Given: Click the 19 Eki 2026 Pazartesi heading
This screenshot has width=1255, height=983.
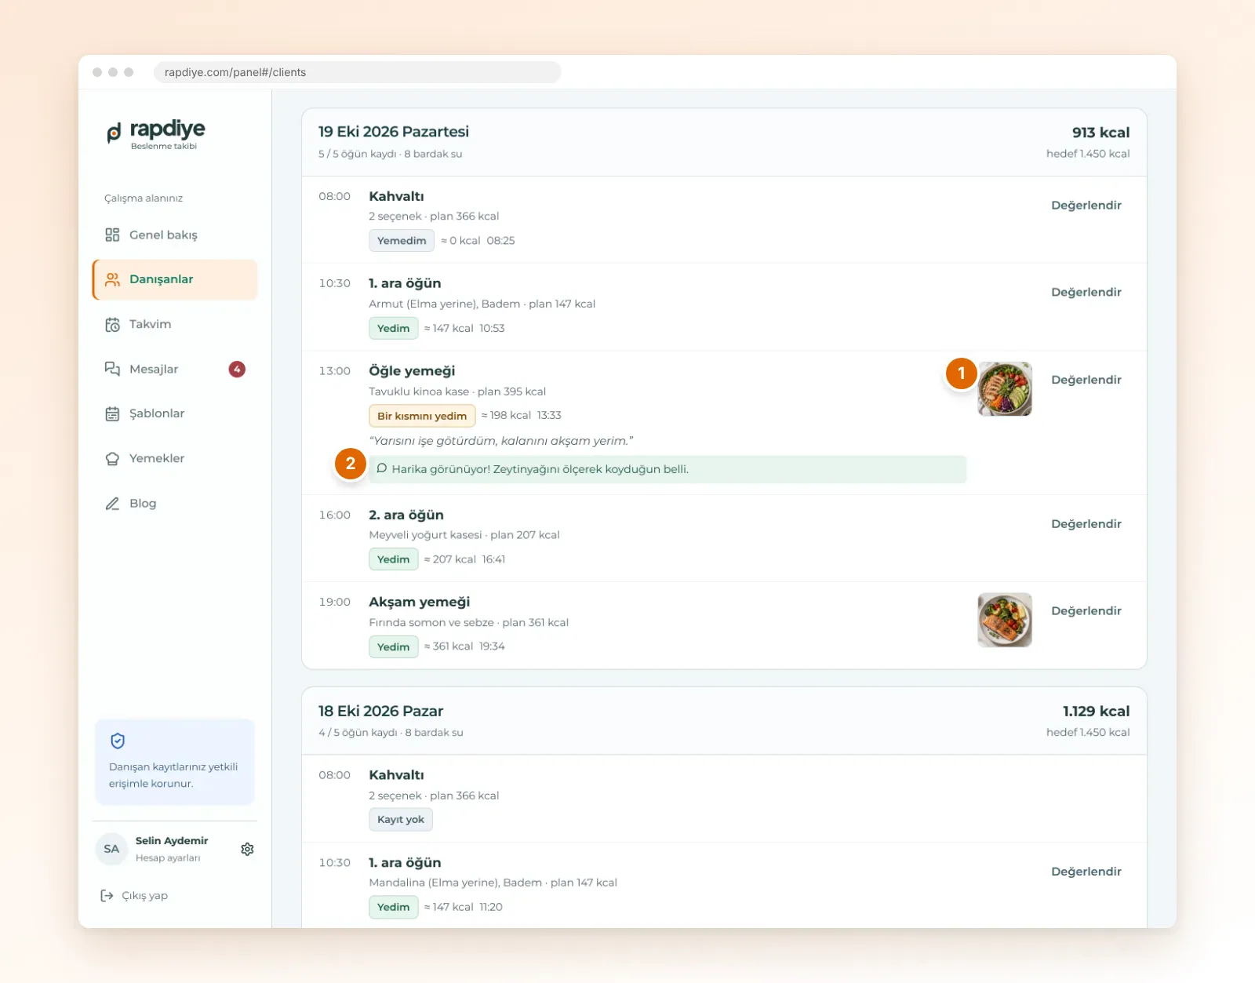Looking at the screenshot, I should point(394,132).
